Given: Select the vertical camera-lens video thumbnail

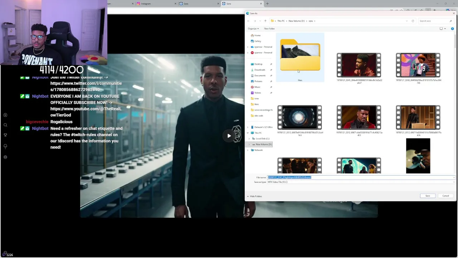Looking at the screenshot, I should pos(418,156).
